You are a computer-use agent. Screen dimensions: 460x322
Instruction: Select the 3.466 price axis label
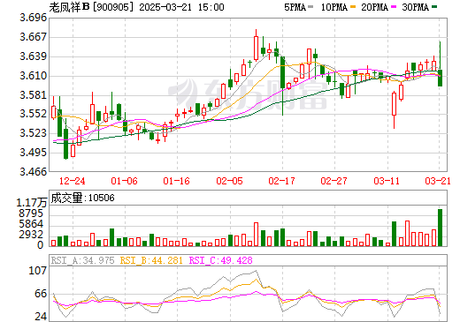click(33, 171)
